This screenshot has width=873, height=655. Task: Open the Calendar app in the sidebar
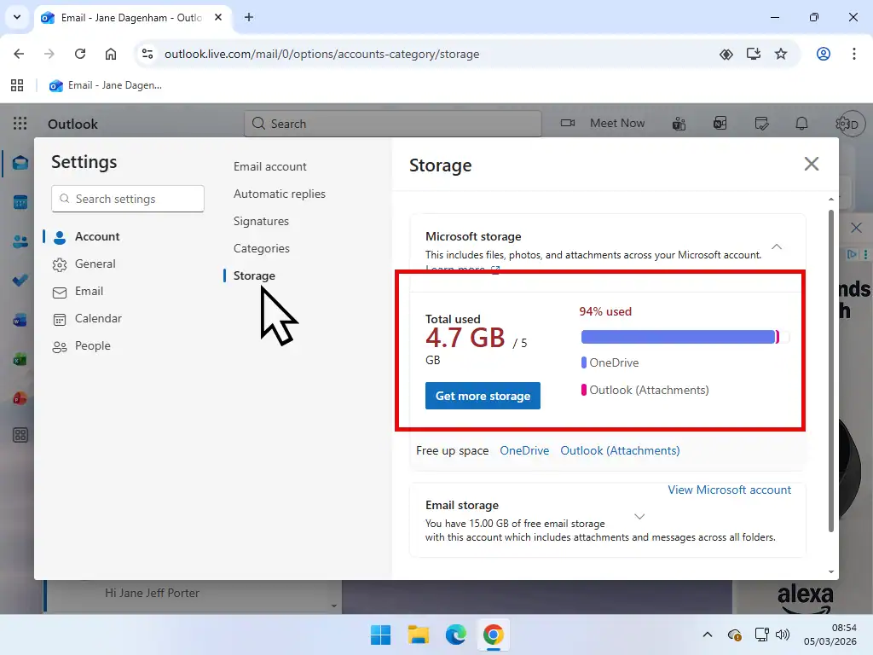[x=20, y=202]
